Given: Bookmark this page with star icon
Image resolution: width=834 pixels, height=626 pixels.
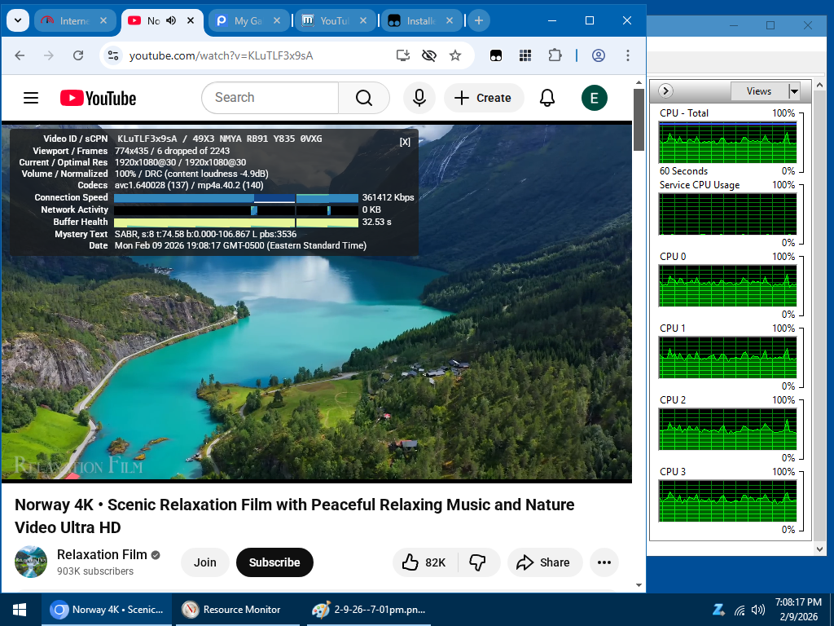Looking at the screenshot, I should click(x=455, y=55).
